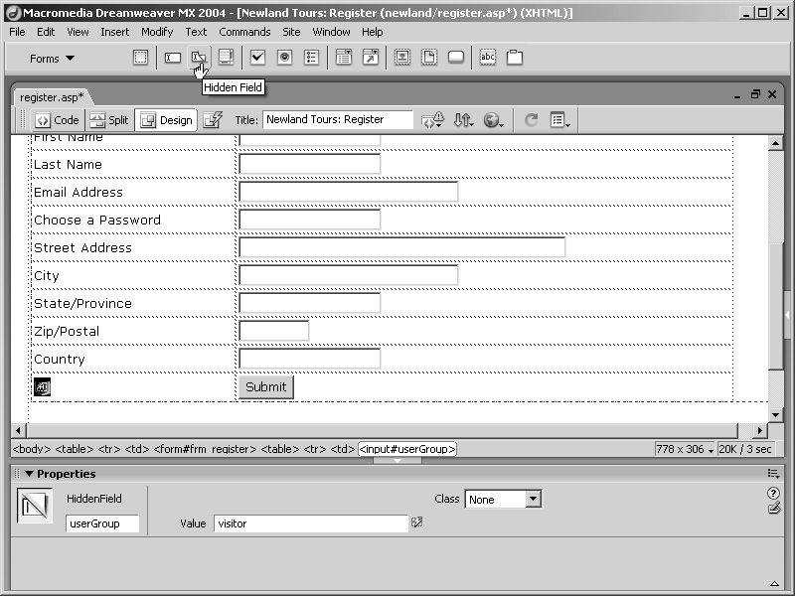Viewport: 795px width, 596px height.
Task: Open the Forms category dropdown
Action: click(x=52, y=59)
